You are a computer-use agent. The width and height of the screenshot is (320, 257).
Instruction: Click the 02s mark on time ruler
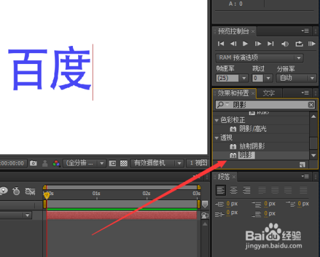click(147, 194)
